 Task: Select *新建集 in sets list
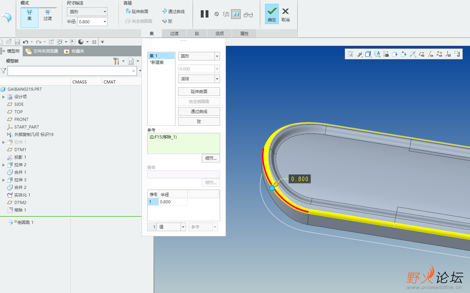(157, 63)
